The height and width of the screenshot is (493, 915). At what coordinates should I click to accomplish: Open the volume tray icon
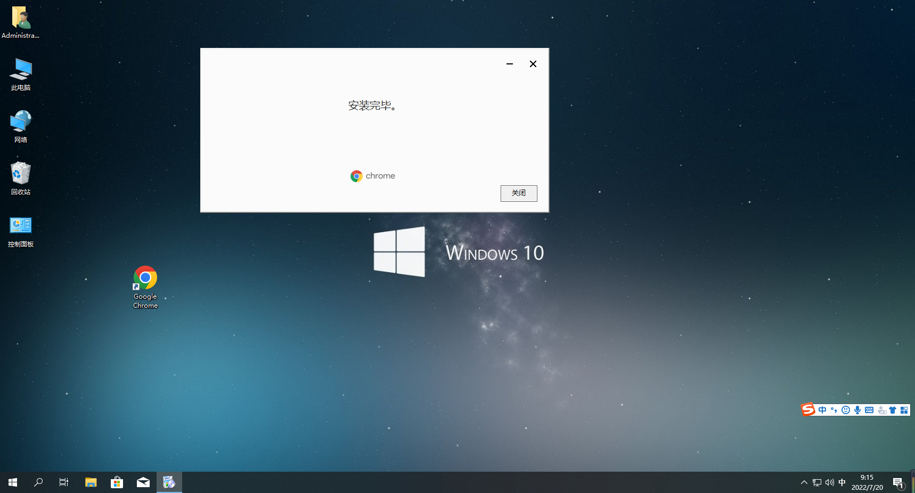click(829, 482)
